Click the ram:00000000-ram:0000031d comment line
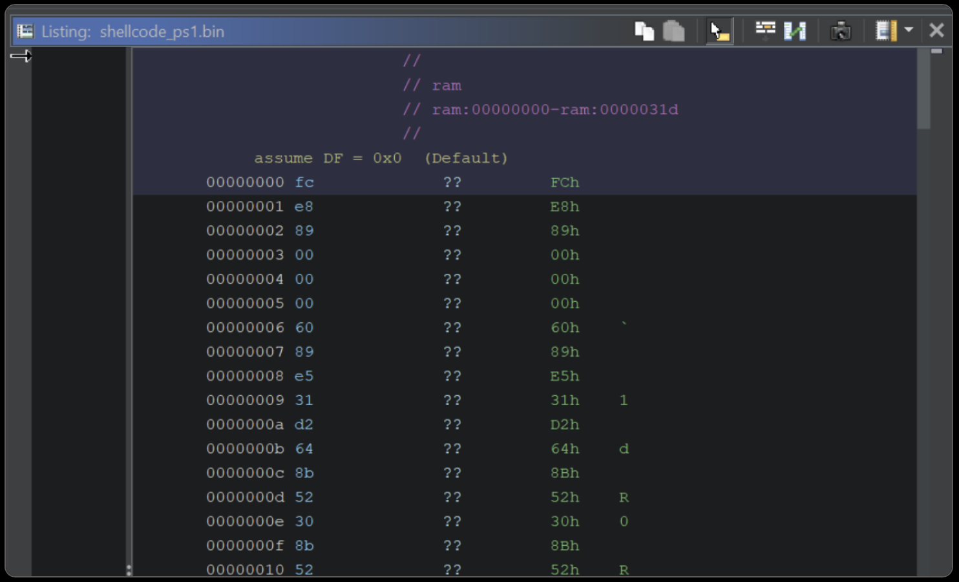Screen dimensions: 959x582 (x=554, y=110)
